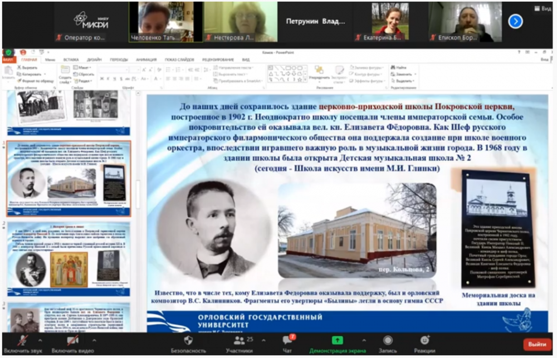This screenshot has width=557, height=358.
Task: Switch to the АНИМАЦИЯ ribbon tab
Action: pos(146,59)
